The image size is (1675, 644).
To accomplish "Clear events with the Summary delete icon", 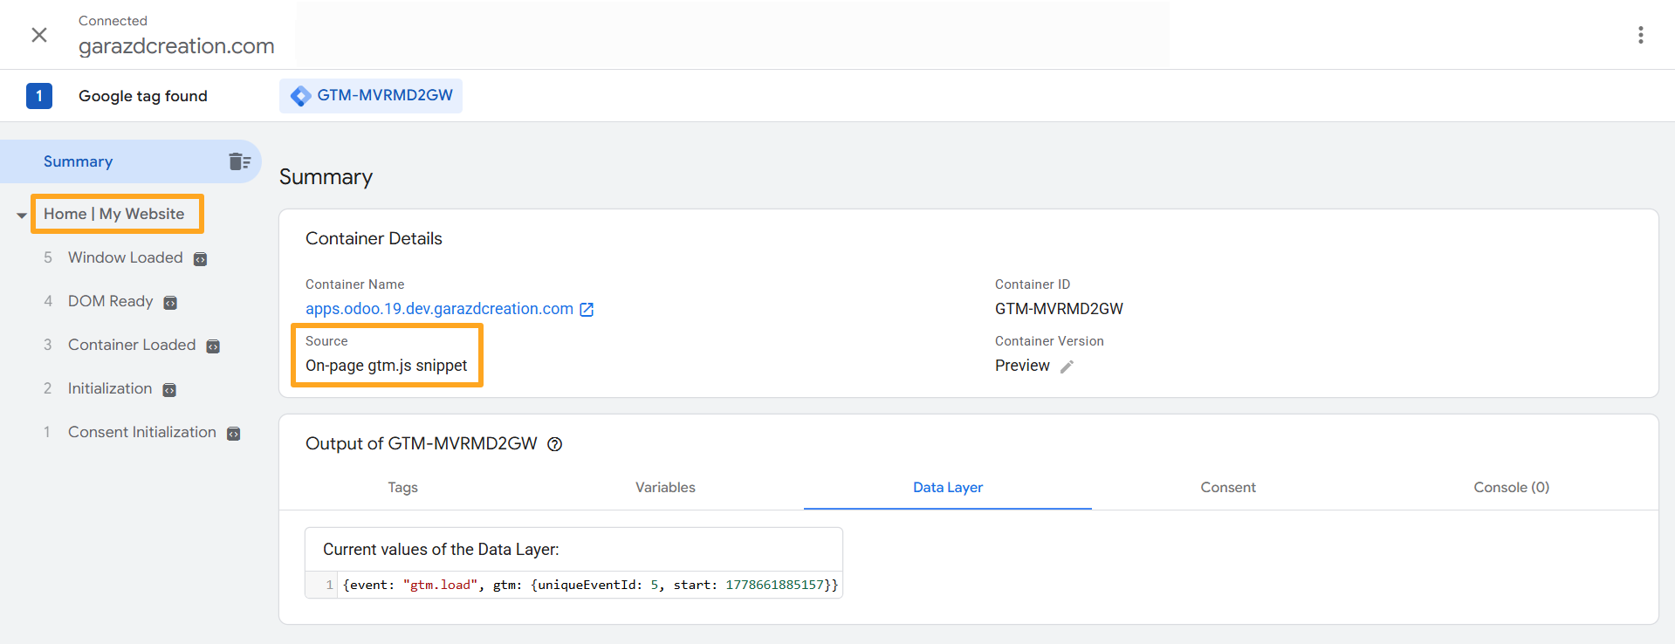I will 239,161.
